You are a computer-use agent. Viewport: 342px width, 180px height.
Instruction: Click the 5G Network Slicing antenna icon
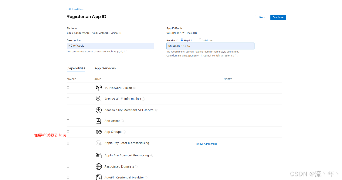(99, 88)
